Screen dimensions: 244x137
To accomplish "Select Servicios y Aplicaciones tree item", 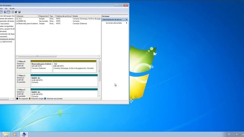I will point(6,41).
